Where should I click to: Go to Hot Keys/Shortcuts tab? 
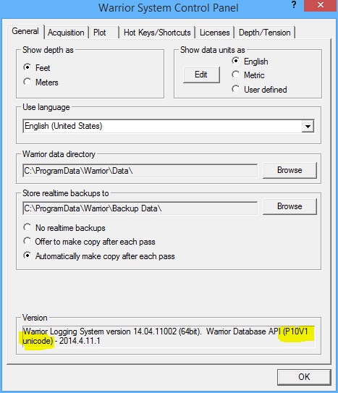(x=157, y=33)
